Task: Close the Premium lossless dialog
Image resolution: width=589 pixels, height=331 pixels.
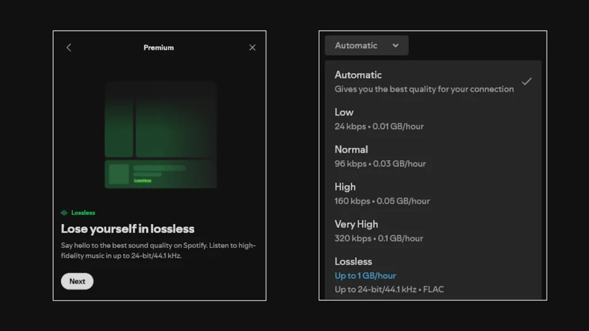Action: pos(252,47)
